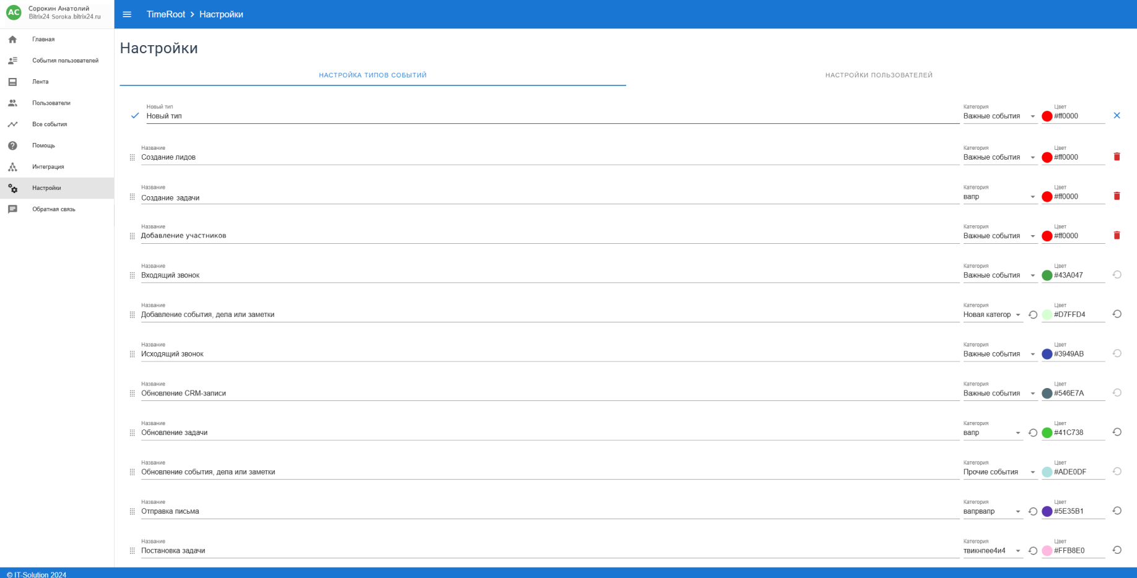Confirm new type with the checkmark icon

click(135, 116)
